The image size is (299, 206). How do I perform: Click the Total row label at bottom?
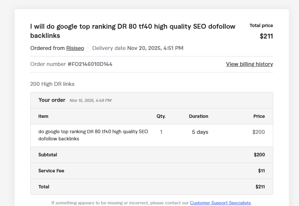coord(44,187)
